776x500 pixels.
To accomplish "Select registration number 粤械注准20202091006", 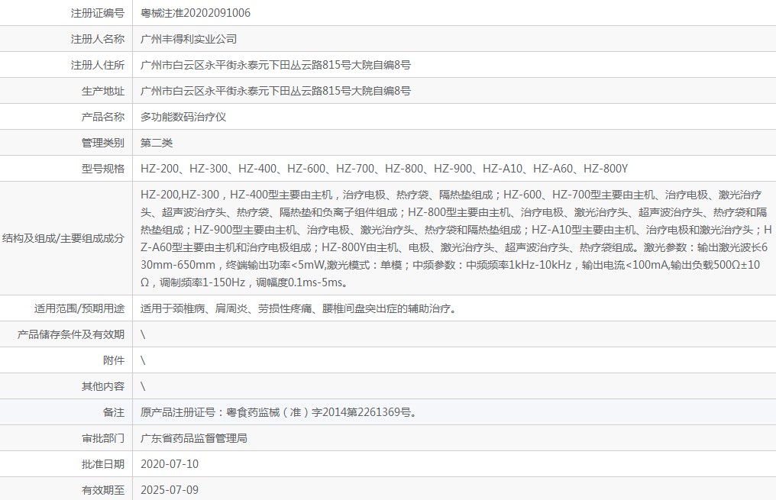I will tap(196, 13).
